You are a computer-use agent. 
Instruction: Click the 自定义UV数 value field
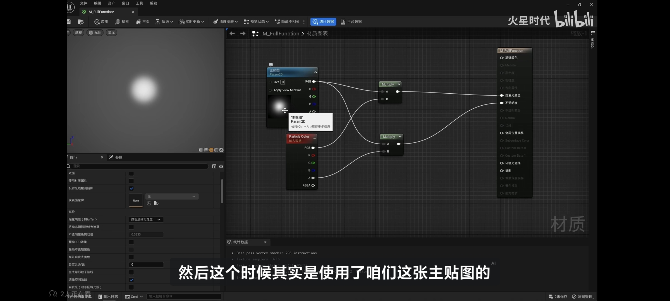pyautogui.click(x=146, y=265)
